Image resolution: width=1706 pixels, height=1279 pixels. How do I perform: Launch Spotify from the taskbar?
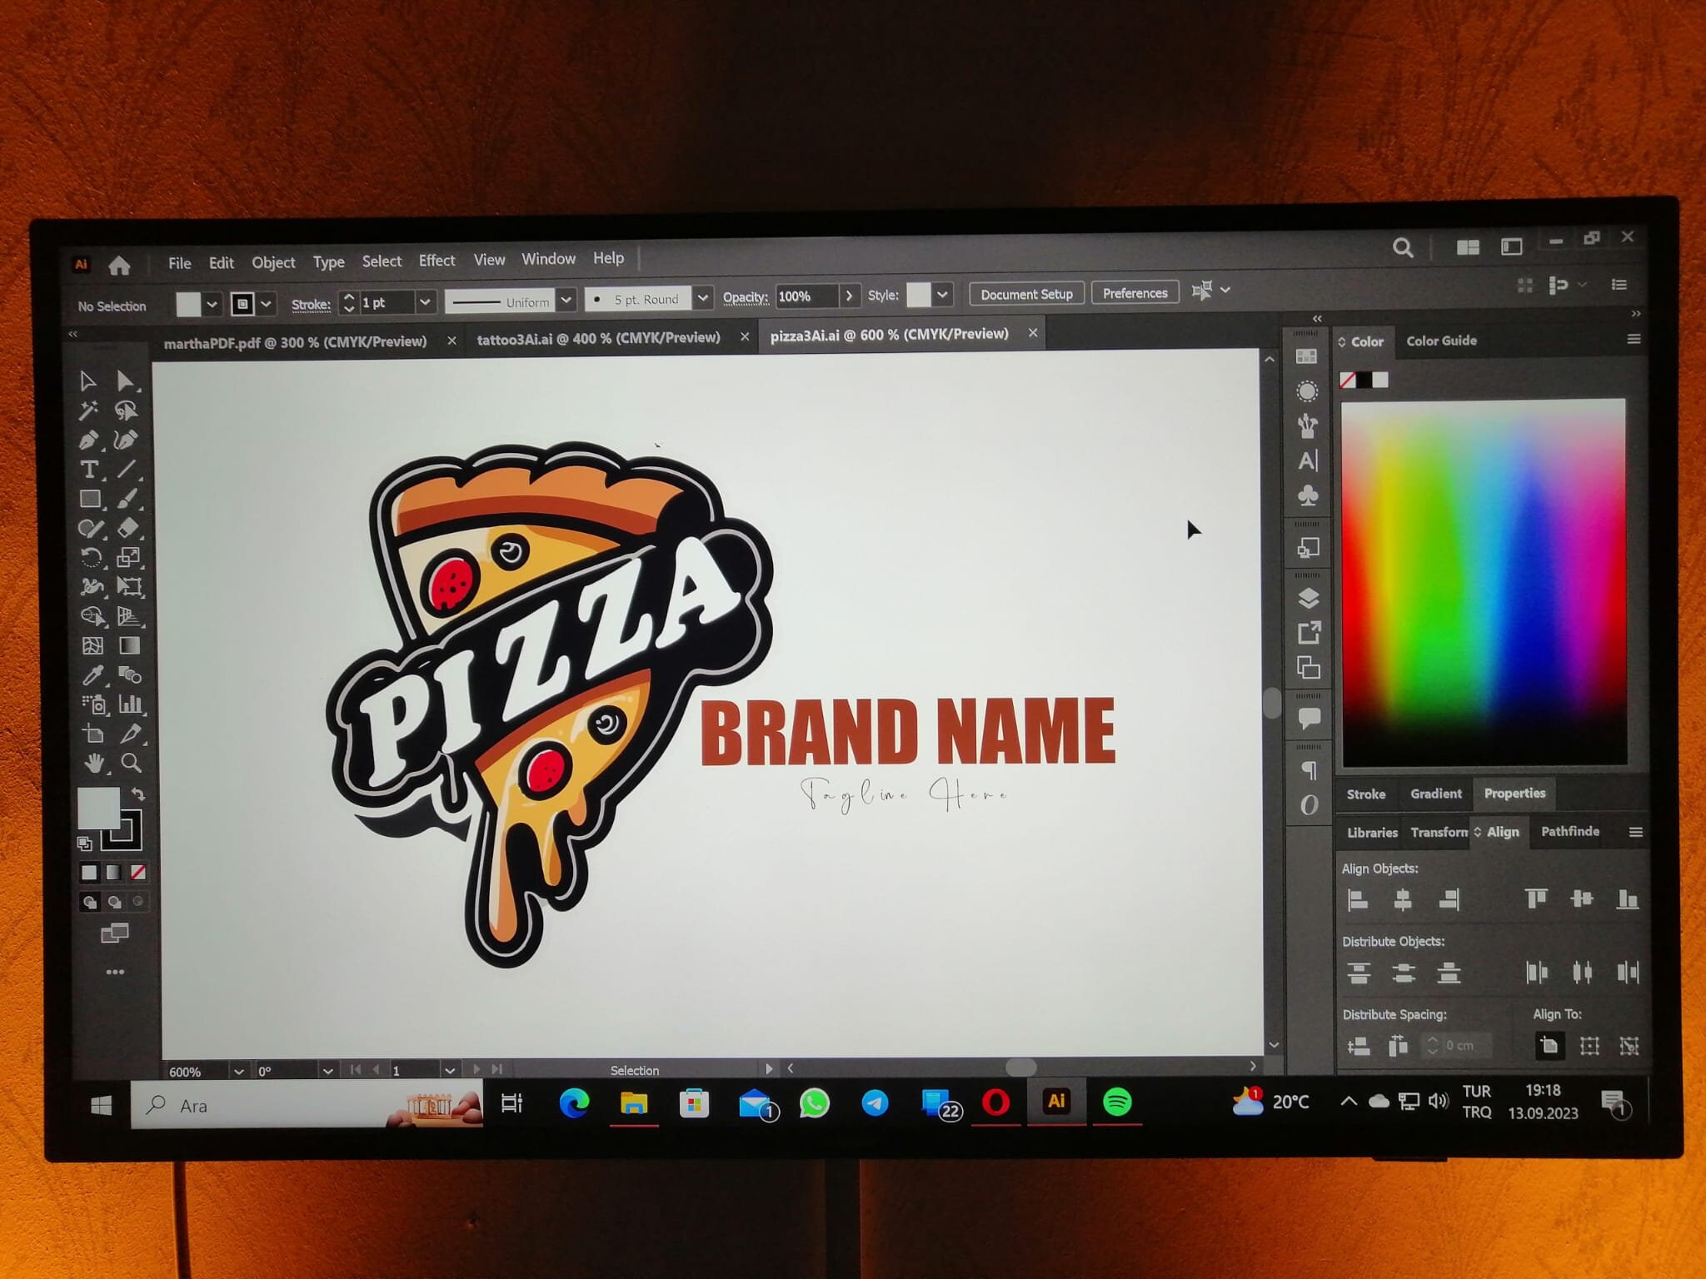(1118, 1103)
